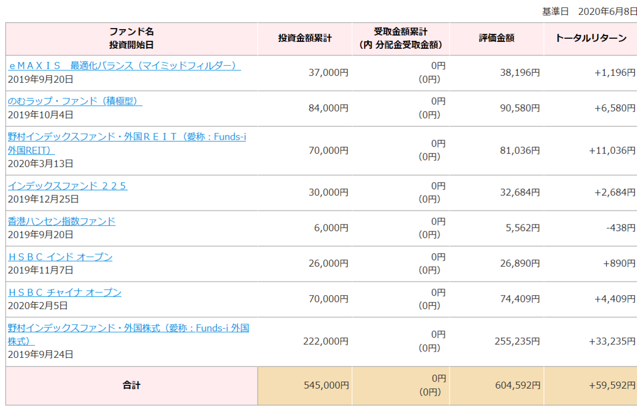Select the -438円 negative return cell
637x414 pixels.
coord(617,228)
